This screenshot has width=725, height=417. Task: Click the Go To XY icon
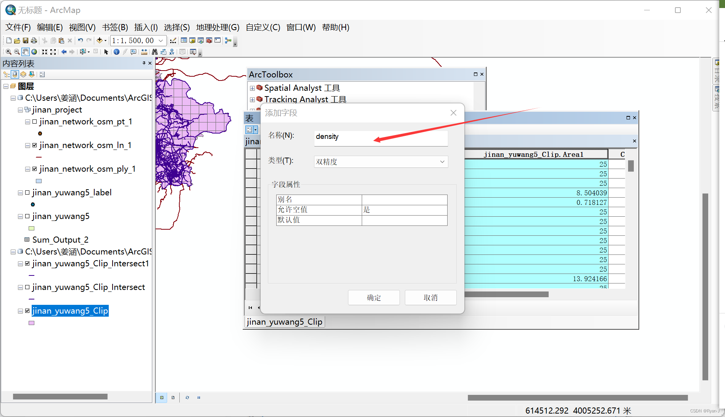(172, 52)
